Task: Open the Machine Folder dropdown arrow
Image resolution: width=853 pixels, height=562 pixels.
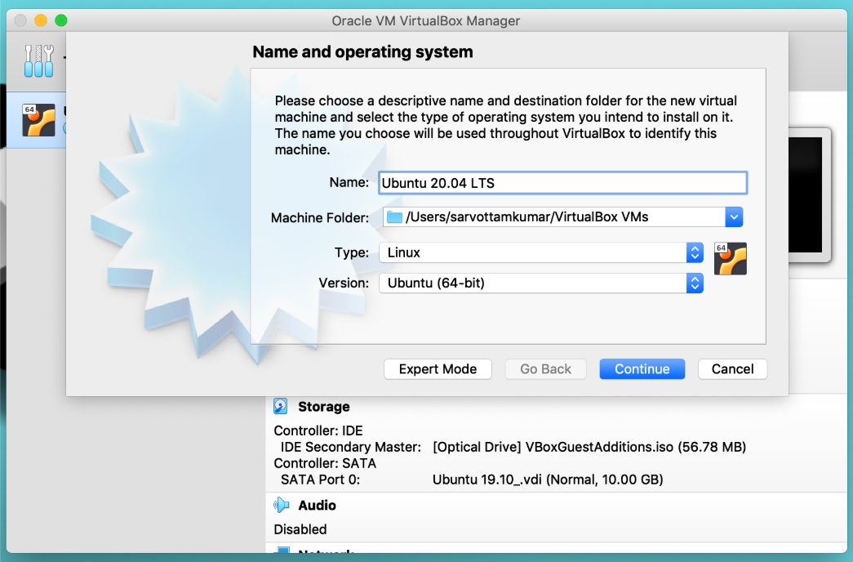Action: (x=734, y=216)
